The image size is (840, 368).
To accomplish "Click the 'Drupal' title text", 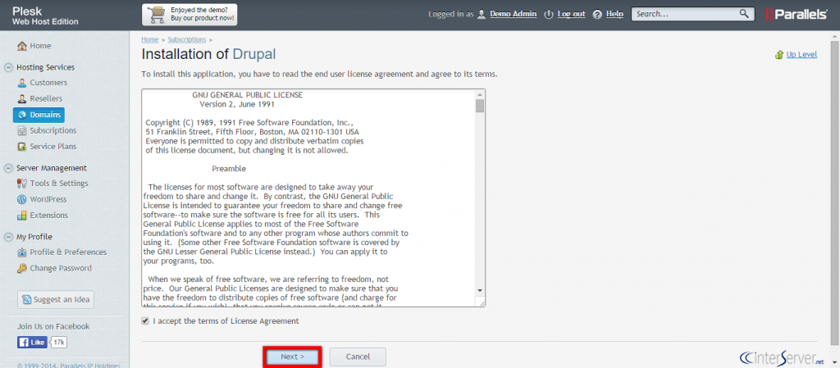I will coord(254,54).
